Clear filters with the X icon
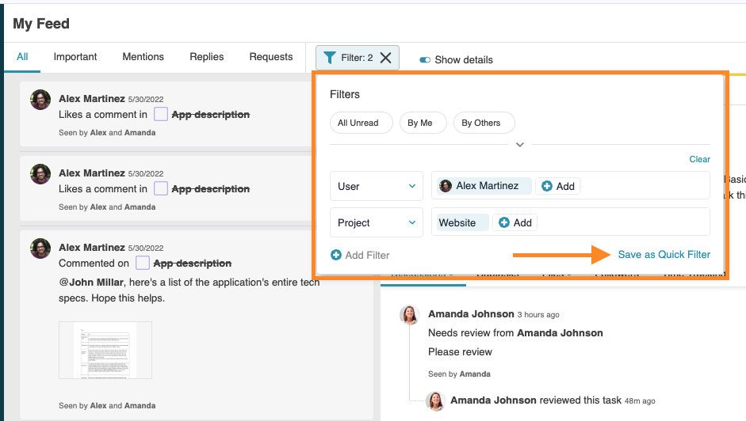 385,58
